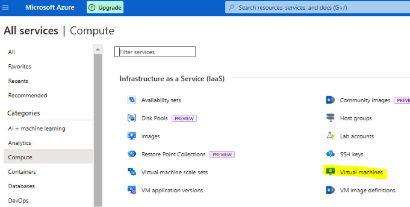Click the Filter services input box

155,52
